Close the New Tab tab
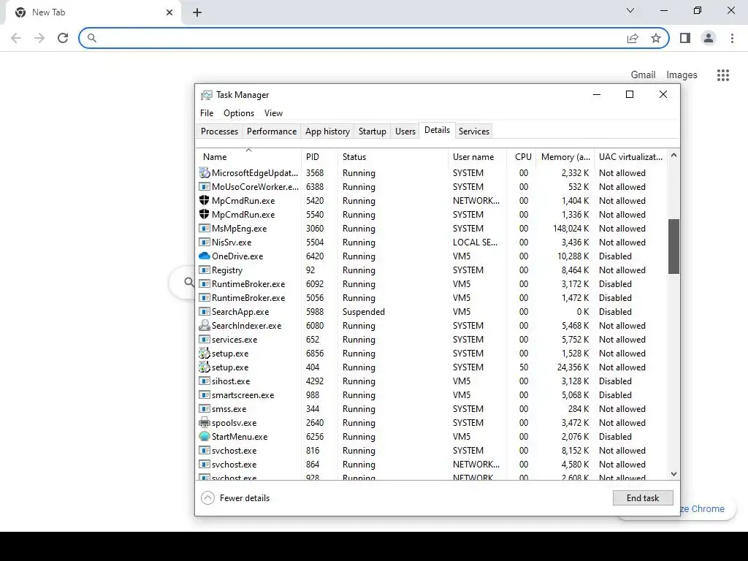This screenshot has width=748, height=561. click(169, 12)
